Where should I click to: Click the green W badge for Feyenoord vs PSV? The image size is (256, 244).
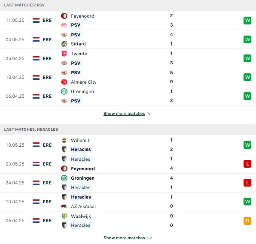pyautogui.click(x=247, y=21)
